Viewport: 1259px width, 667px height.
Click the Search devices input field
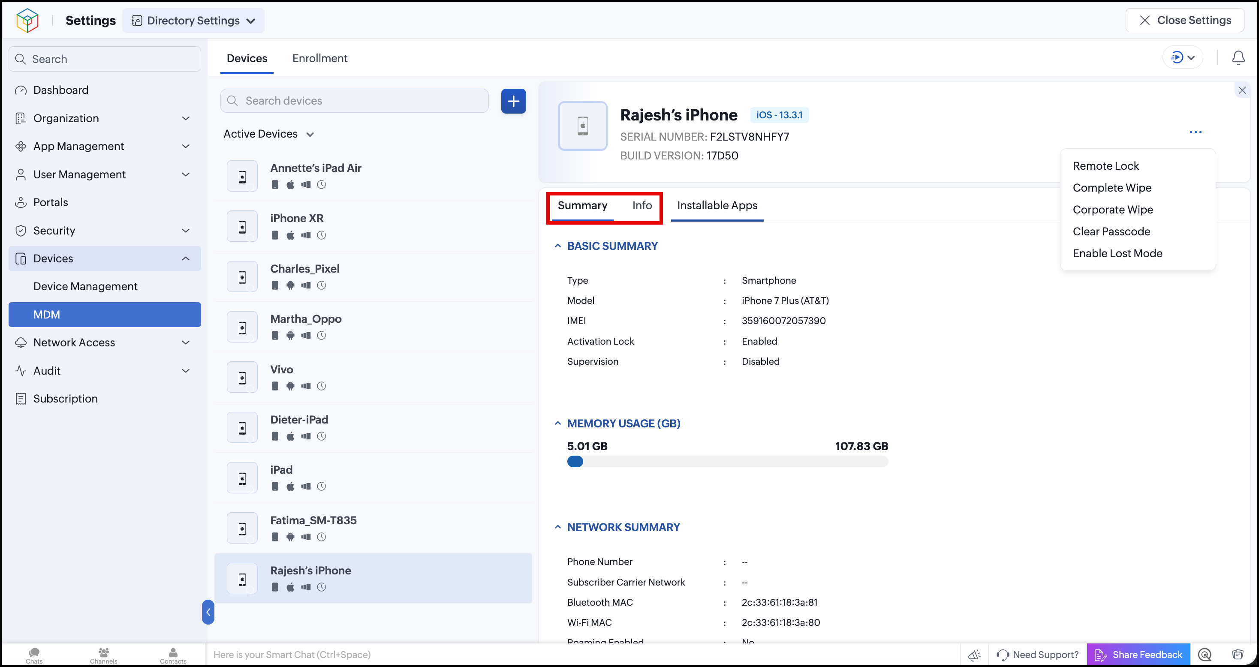[x=354, y=101]
